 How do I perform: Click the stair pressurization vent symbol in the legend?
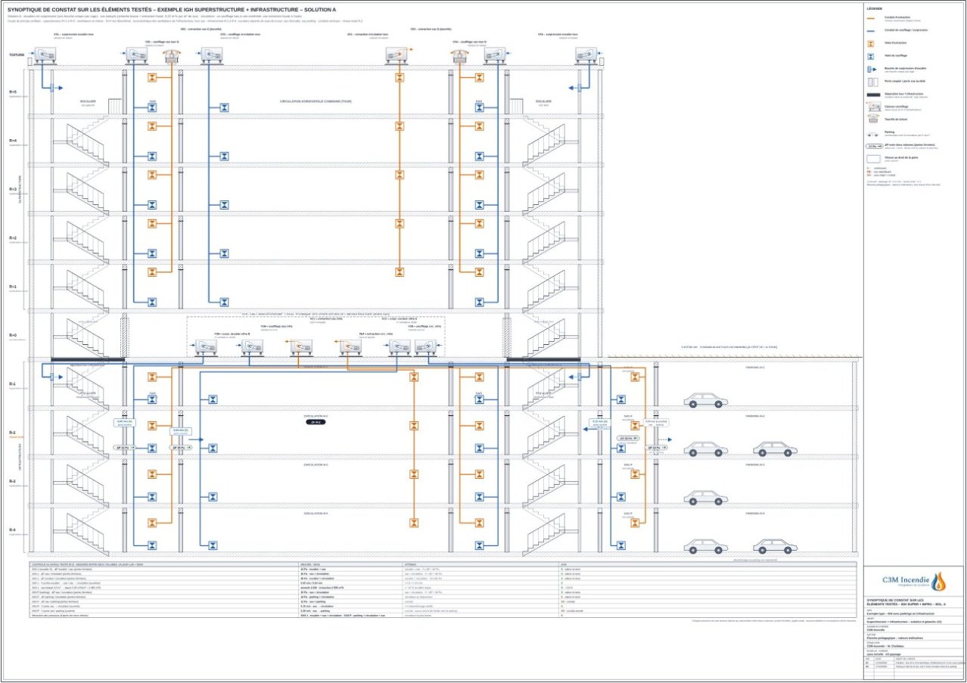pos(873,68)
